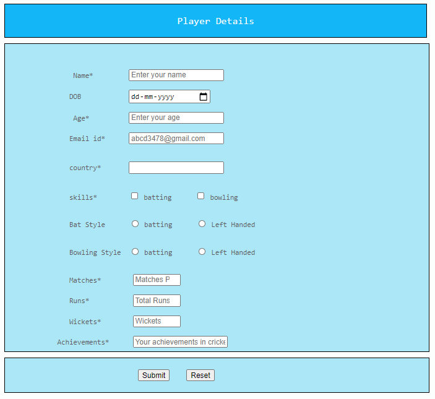Click the Player Details header banner
This screenshot has height=399, width=435.
[x=215, y=21]
